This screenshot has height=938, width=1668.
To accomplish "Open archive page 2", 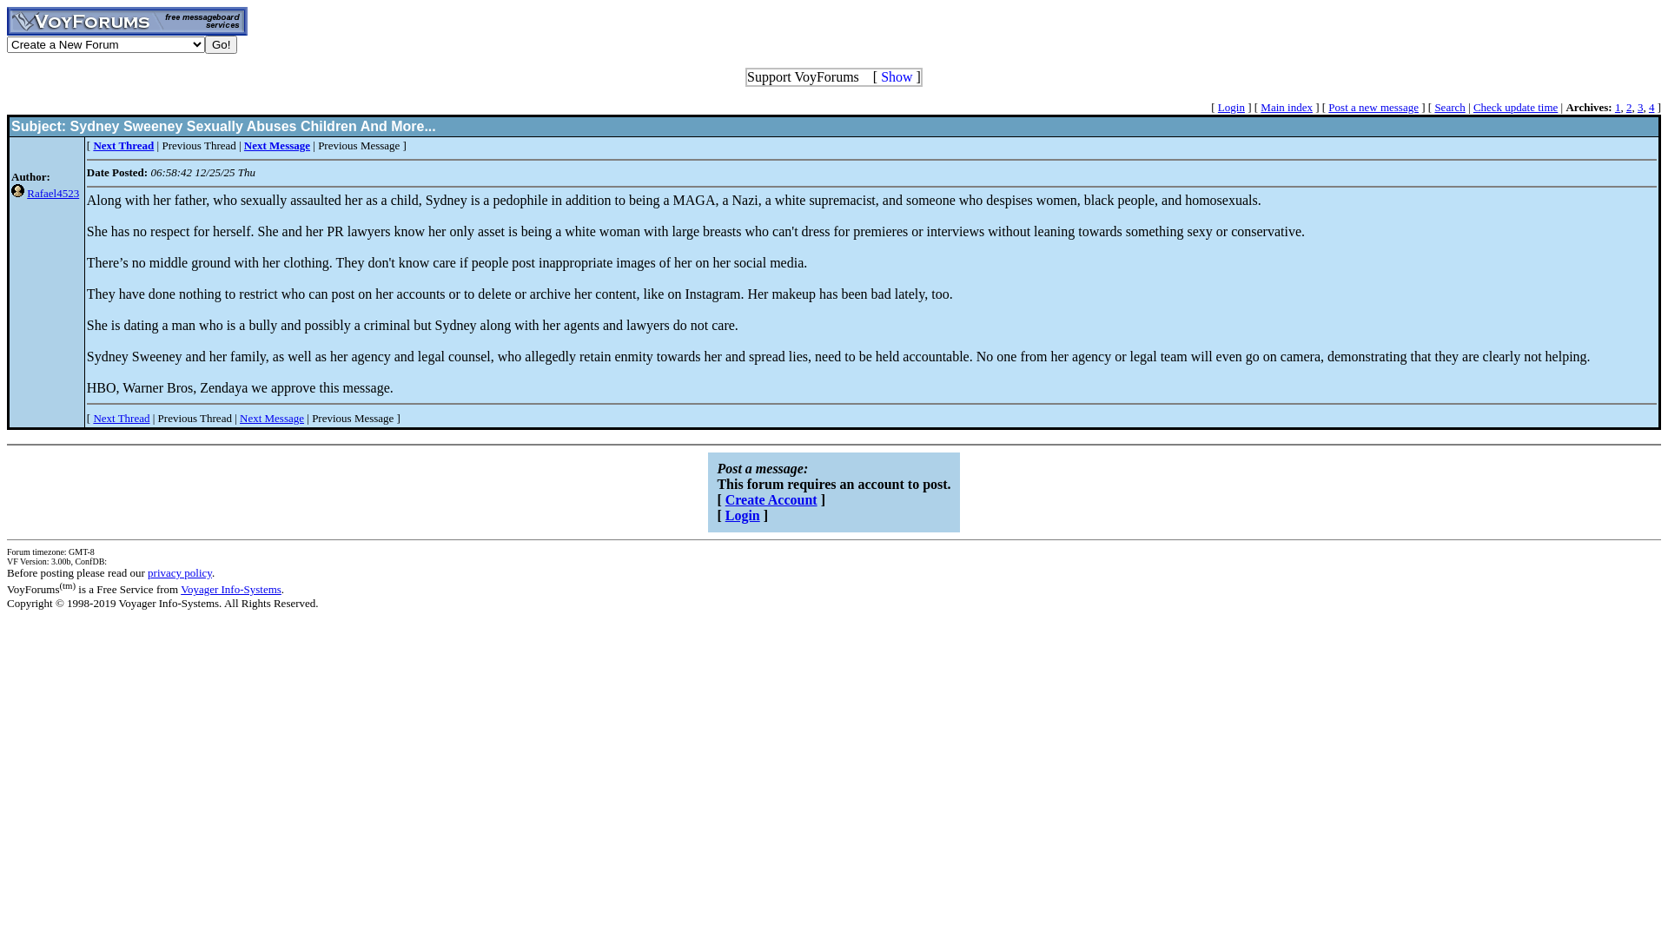I will coord(1629,108).
